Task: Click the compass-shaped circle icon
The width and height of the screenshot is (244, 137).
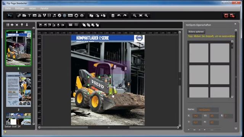Action: point(59,15)
